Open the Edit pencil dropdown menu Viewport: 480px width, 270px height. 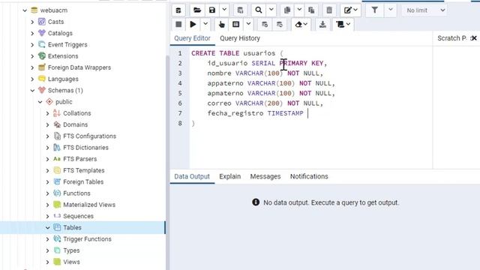click(350, 10)
